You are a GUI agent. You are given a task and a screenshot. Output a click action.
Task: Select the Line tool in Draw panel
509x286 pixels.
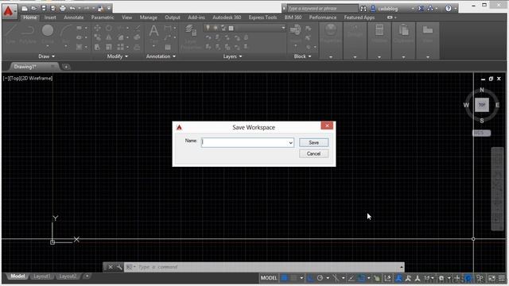10,34
